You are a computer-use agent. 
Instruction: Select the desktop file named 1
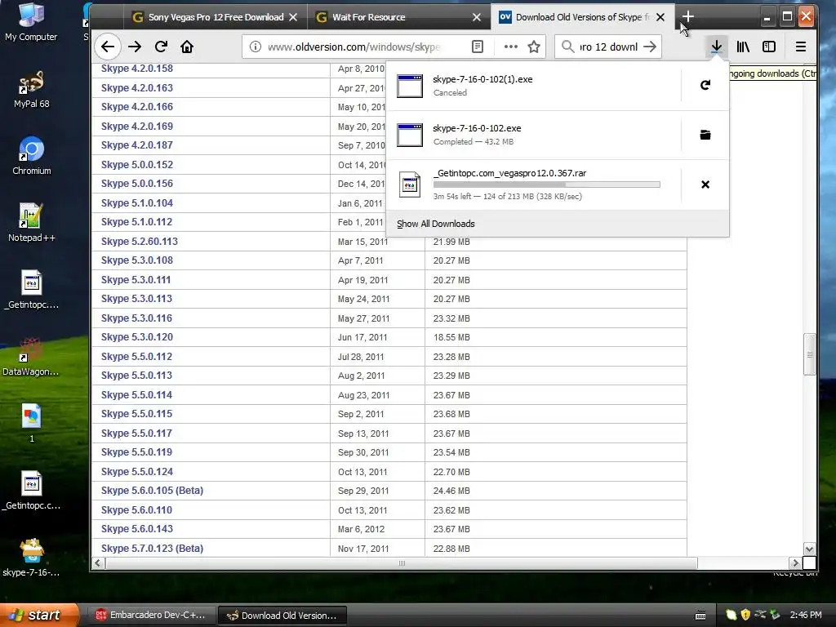32,424
